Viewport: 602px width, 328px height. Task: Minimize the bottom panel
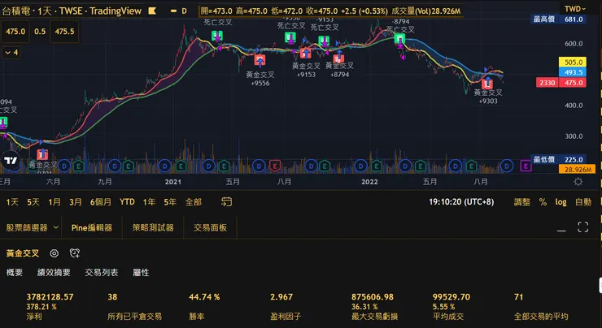(x=561, y=231)
